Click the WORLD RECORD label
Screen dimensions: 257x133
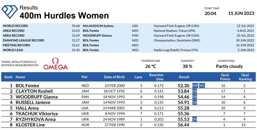[15, 26]
